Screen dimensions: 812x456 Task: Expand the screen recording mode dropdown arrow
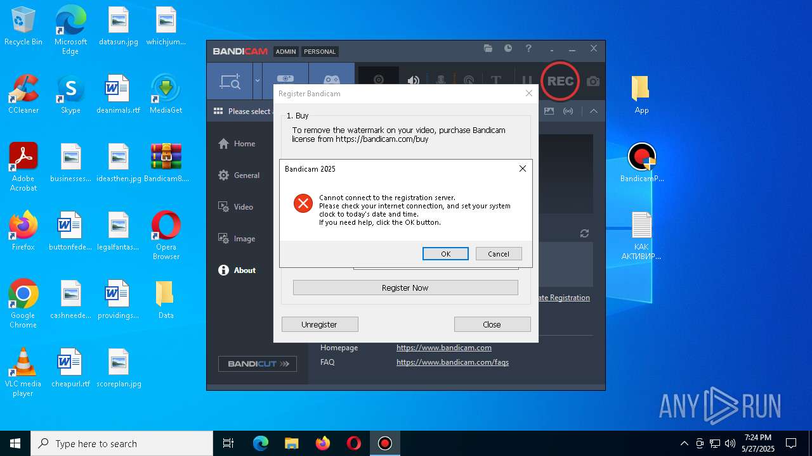point(258,81)
